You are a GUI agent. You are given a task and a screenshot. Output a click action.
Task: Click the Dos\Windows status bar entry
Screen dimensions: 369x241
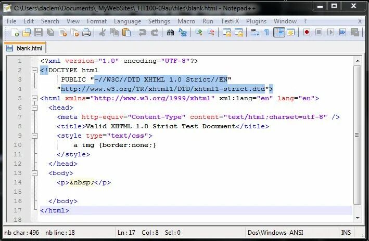pos(266,233)
